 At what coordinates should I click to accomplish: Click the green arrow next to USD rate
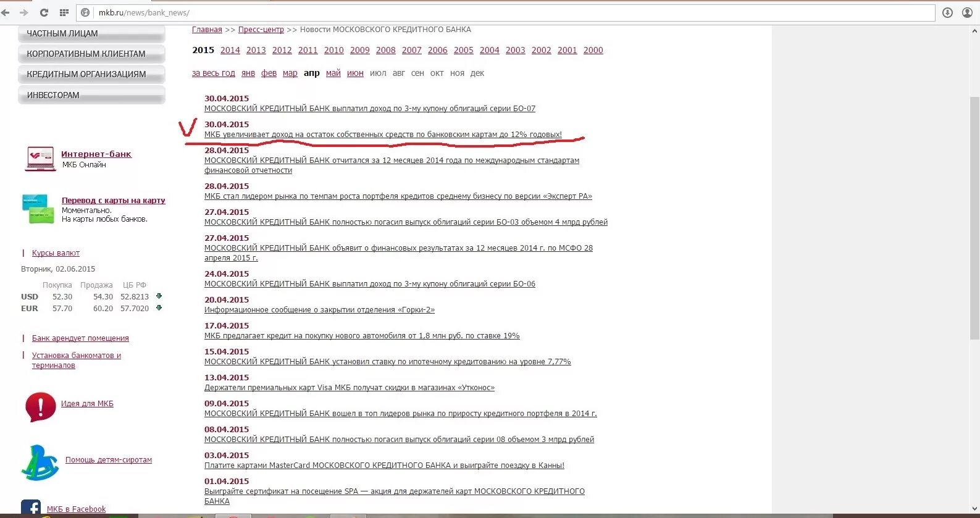point(159,296)
